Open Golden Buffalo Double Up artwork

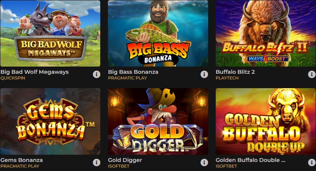pos(265,121)
